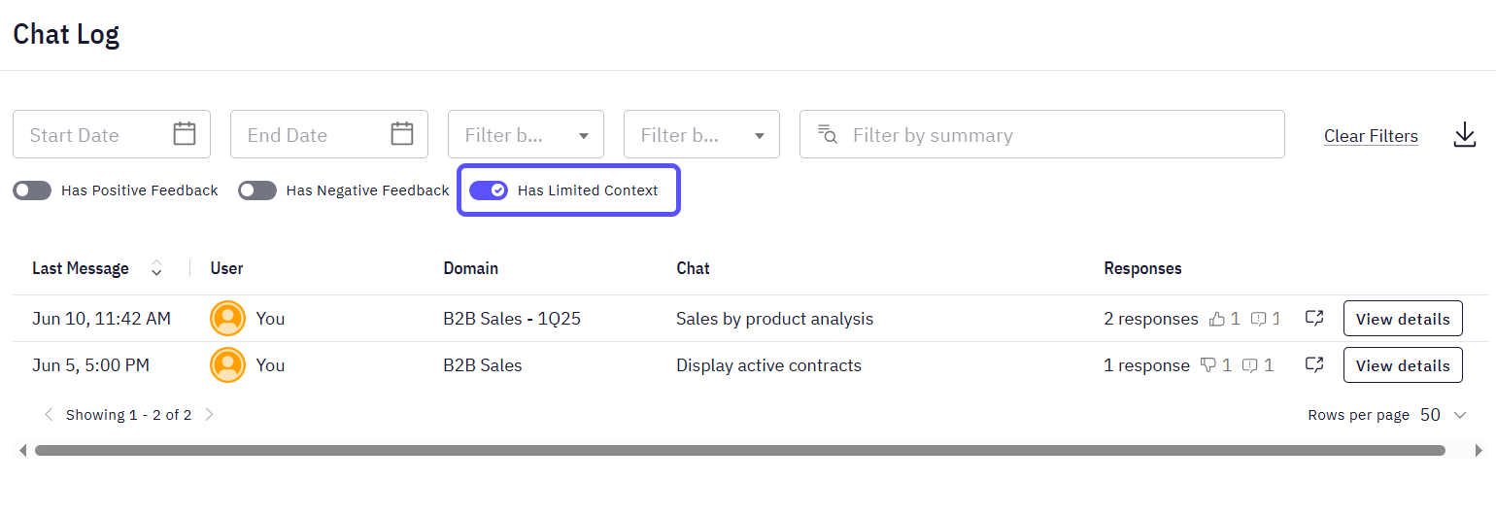Click the horizontal scrollbar thumb
This screenshot has height=517, width=1496.
point(740,450)
